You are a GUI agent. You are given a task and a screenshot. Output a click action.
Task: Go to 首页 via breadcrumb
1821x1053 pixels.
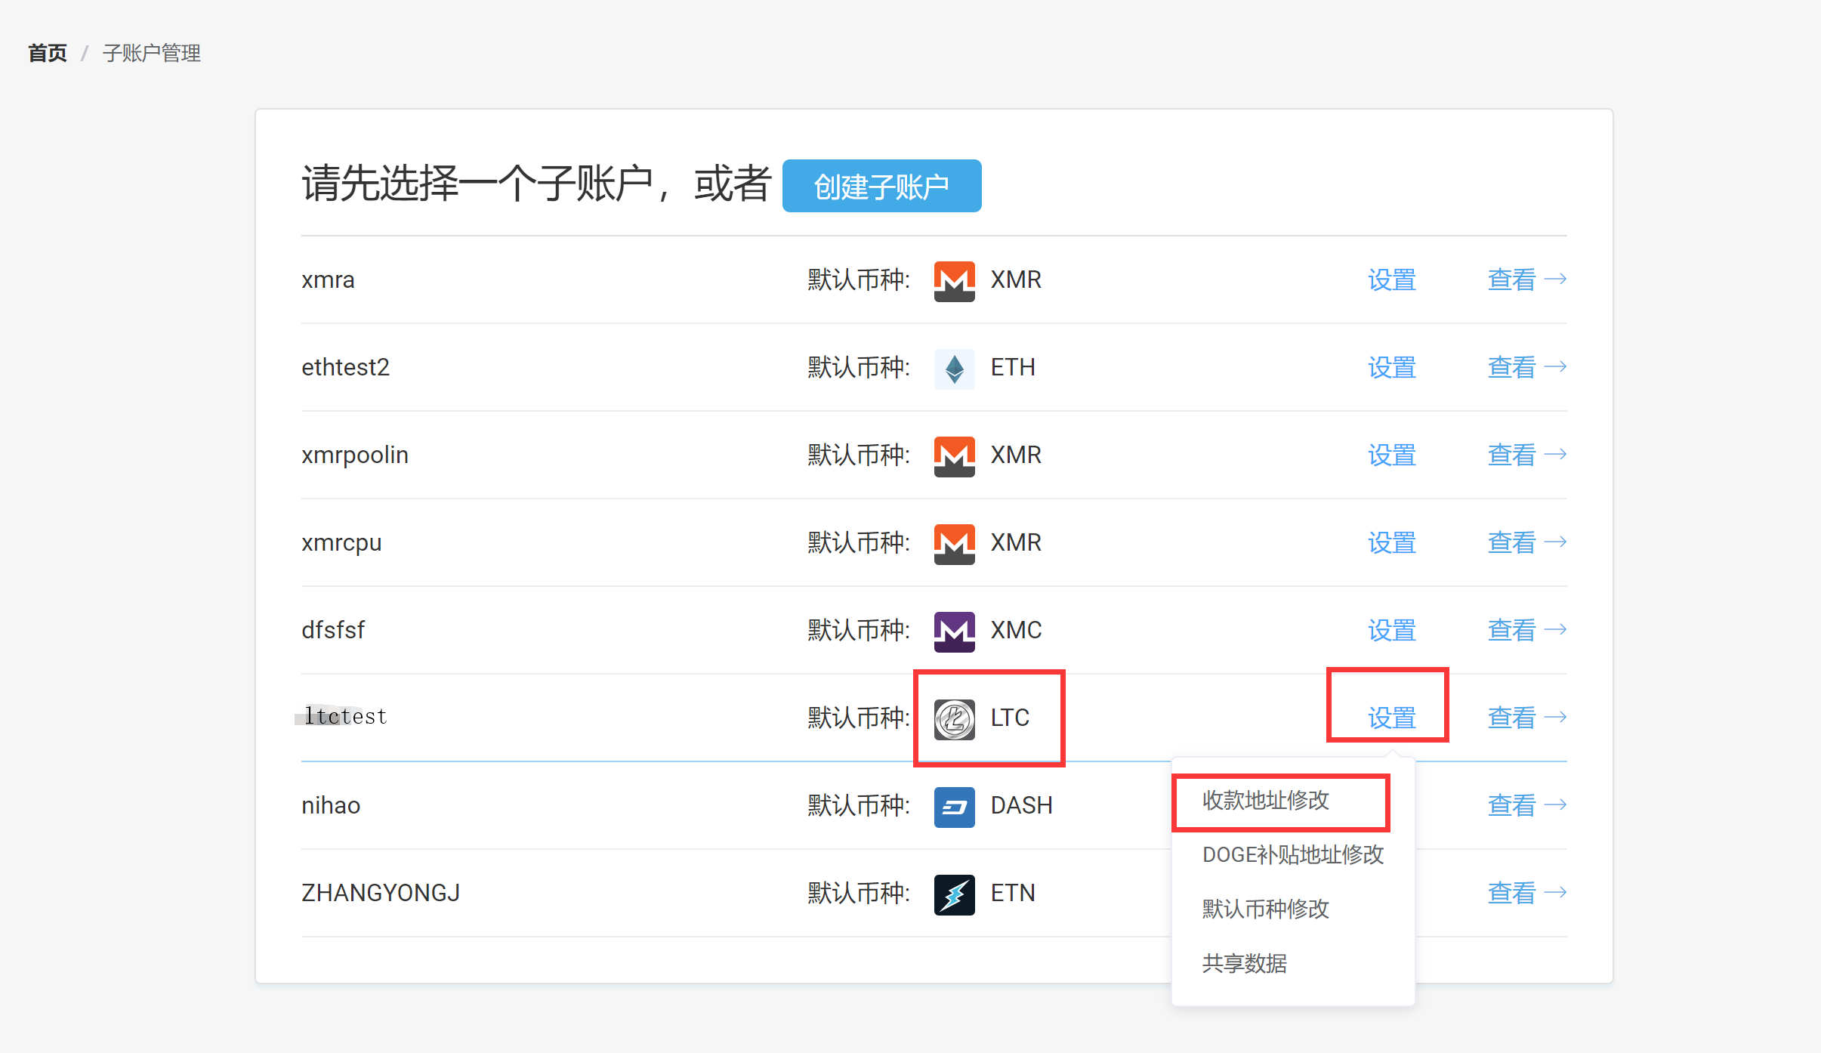click(48, 54)
